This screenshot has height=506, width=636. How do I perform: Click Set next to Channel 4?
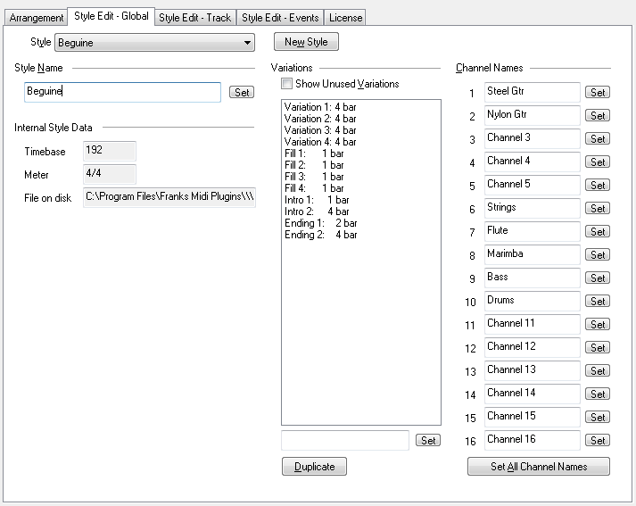[x=598, y=162]
